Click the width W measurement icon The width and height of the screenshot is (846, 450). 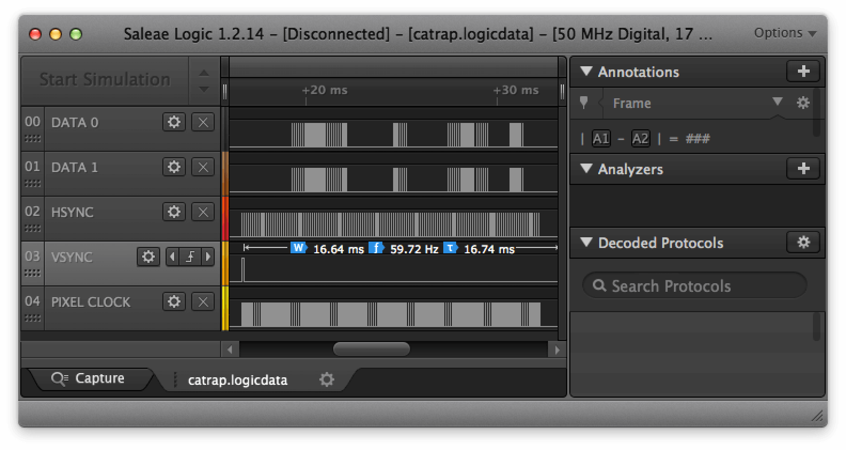tap(298, 248)
